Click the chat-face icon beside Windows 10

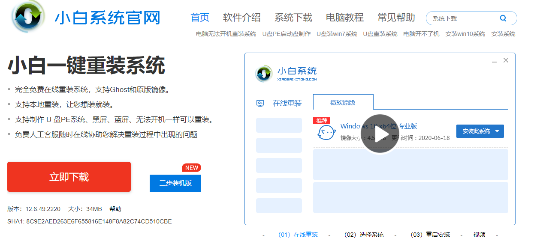click(x=326, y=132)
